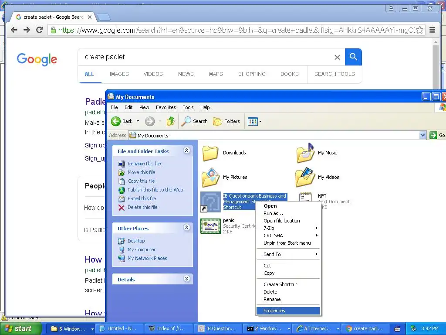Image resolution: width=446 pixels, height=335 pixels.
Task: Open address bar dropdown in My Documents
Action: click(x=422, y=135)
